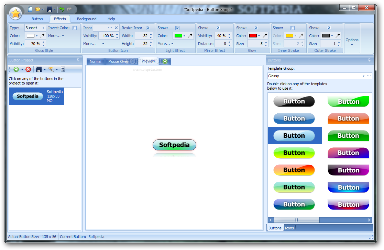Select the Preview state tab
Image resolution: width=384 pixels, height=250 pixels.
[148, 61]
